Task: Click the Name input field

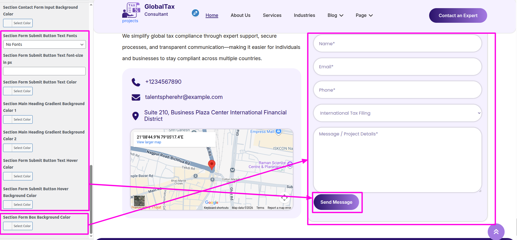Action: (397, 44)
